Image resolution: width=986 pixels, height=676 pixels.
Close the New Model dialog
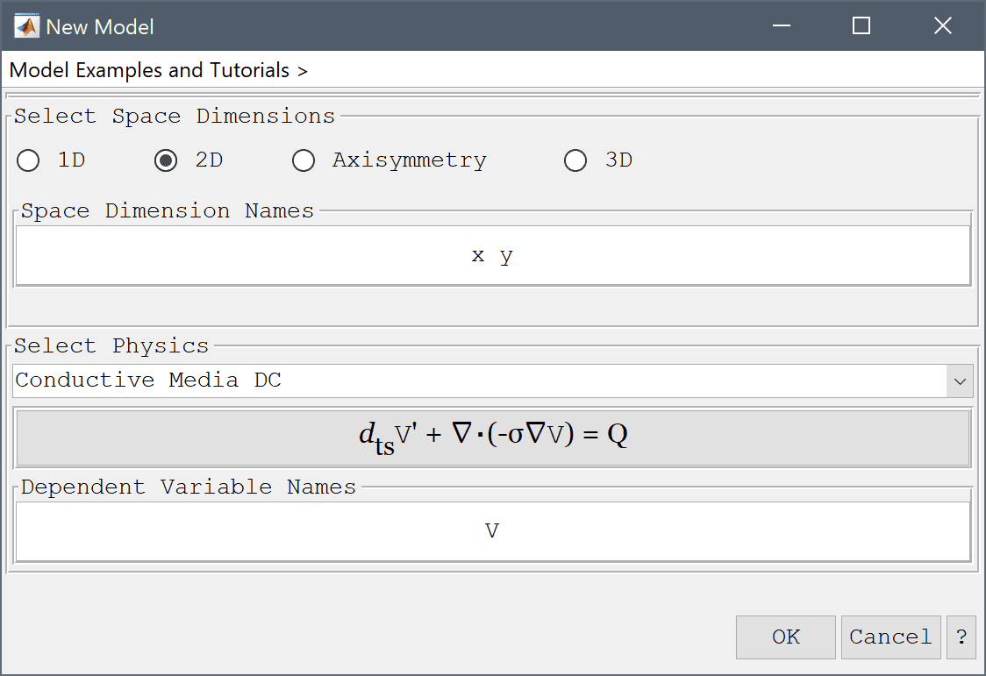[943, 25]
